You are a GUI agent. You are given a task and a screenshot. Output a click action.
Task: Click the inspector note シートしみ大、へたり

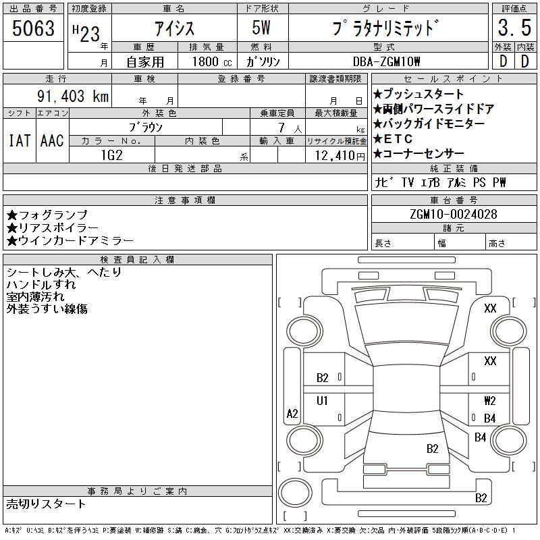coord(64,272)
